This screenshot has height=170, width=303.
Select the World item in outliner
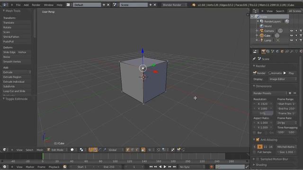click(x=268, y=26)
